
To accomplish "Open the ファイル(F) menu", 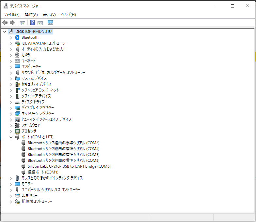I will [12, 15].
